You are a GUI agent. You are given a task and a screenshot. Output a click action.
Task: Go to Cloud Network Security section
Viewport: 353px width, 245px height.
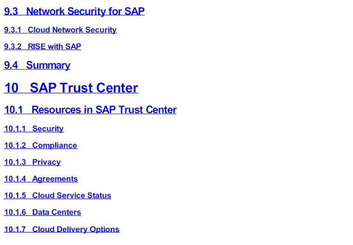pos(72,30)
